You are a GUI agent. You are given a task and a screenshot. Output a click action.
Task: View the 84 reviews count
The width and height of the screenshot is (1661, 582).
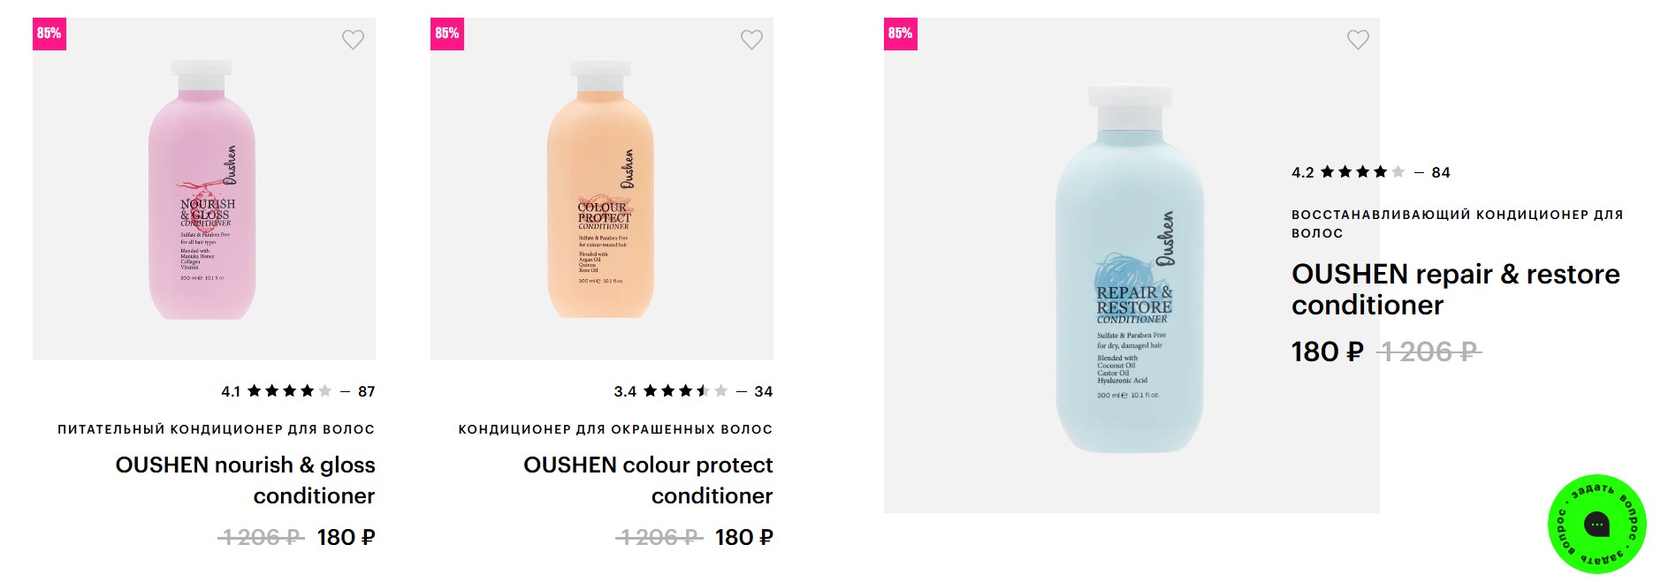click(x=1441, y=172)
